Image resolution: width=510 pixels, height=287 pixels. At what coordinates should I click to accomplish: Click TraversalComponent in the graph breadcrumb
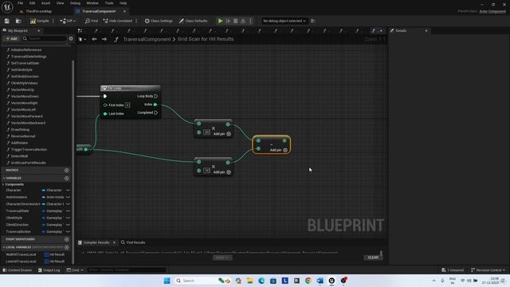(x=147, y=39)
